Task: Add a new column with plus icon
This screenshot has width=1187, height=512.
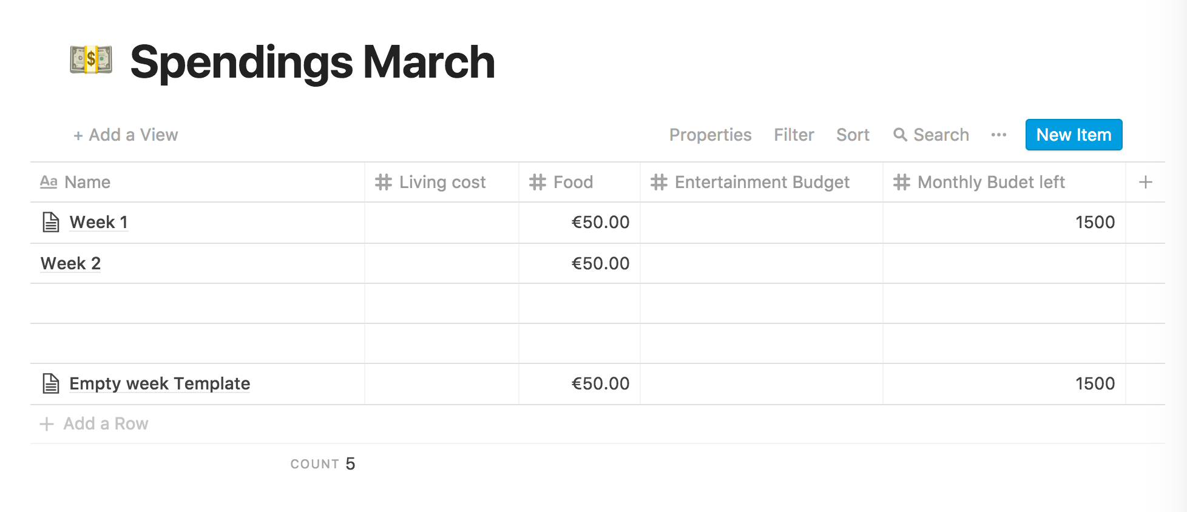Action: 1146,182
